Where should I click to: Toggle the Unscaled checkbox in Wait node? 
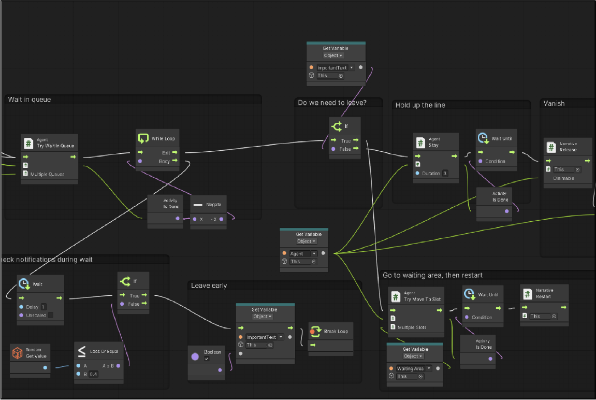(x=51, y=315)
